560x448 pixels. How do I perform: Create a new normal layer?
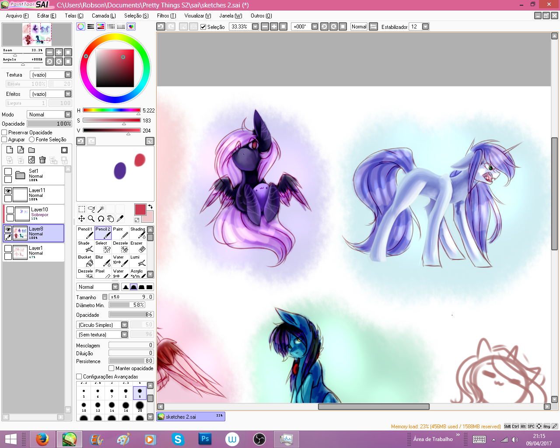[x=10, y=150]
